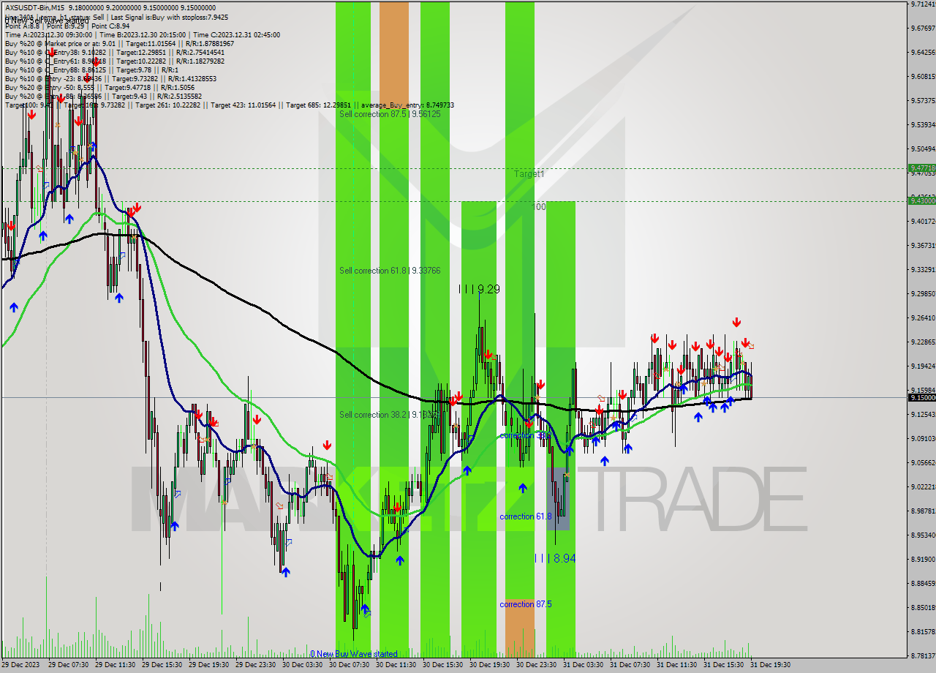936x673 pixels.
Task: Select the line with Target:9.78 R/R:1
Action: [92, 69]
